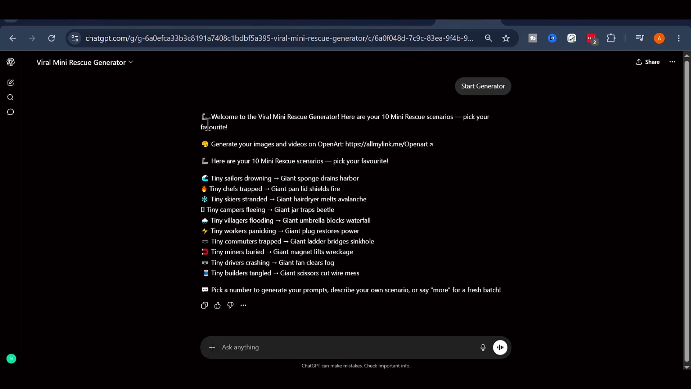
Task: Click 'Tiny campers fleeing' scenario line
Action: point(267,210)
